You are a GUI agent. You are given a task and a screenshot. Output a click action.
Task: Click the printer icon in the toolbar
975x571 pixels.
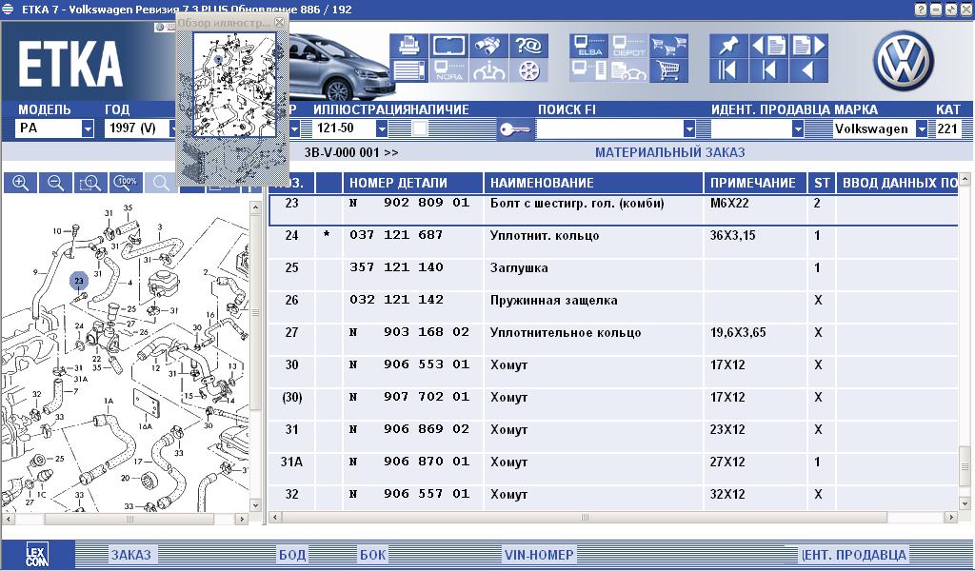[409, 46]
